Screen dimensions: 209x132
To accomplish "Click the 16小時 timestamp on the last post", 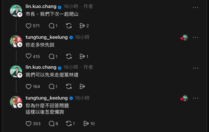I will point(82,98).
